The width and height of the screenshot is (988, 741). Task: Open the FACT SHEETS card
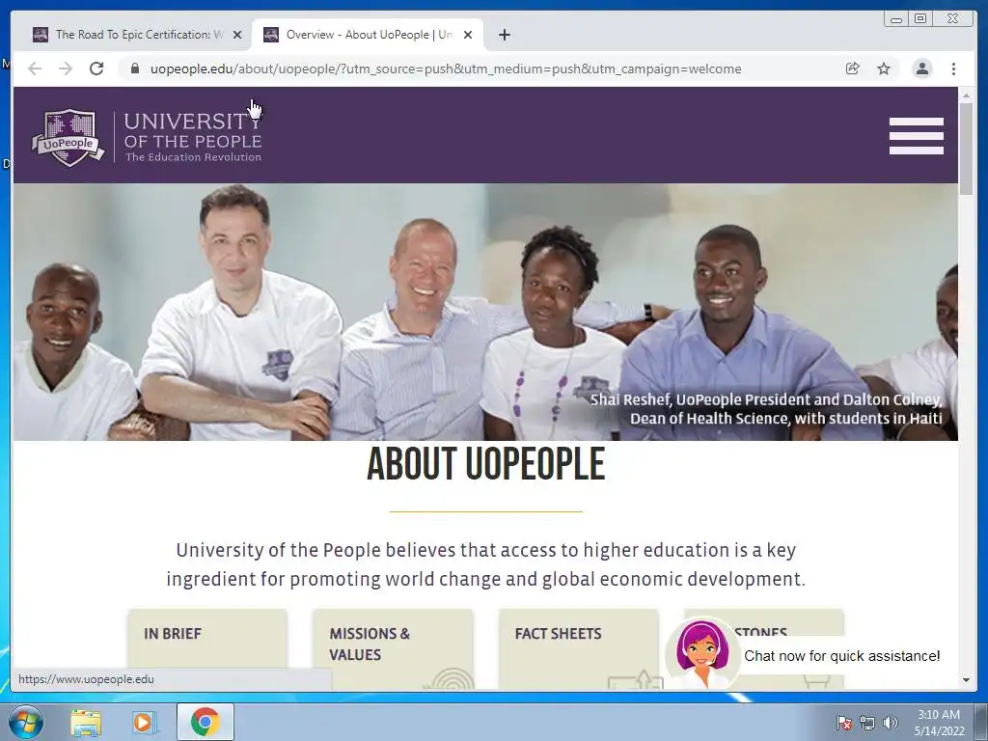click(579, 647)
